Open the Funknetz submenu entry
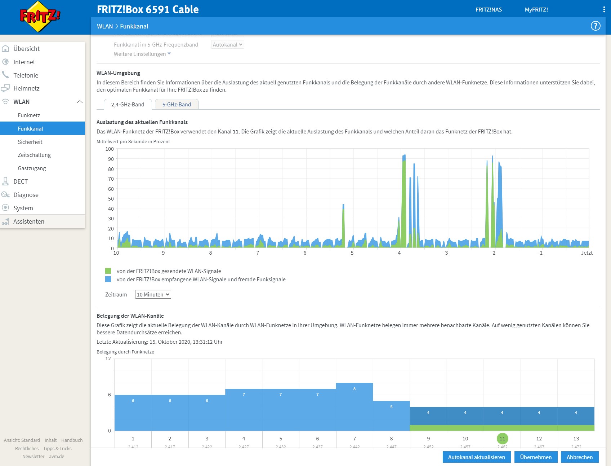611x466 pixels. (x=43, y=115)
